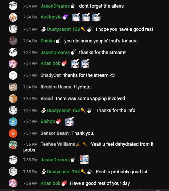Click Shinku's comet member badge
The height and width of the screenshot is (191, 169).
click(58, 41)
